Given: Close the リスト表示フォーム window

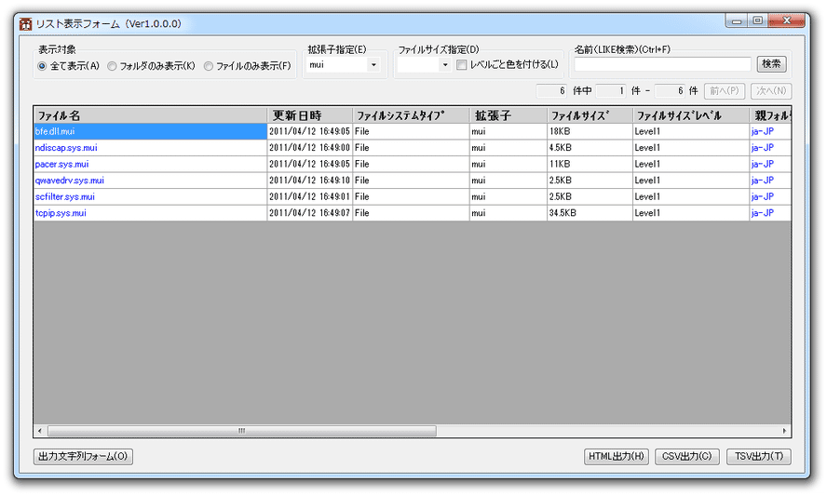Looking at the screenshot, I should (786, 21).
